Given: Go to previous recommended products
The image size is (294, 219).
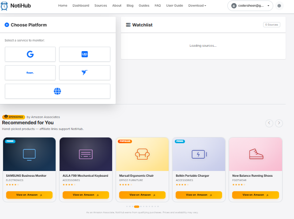Looking at the screenshot, I should (269, 123).
